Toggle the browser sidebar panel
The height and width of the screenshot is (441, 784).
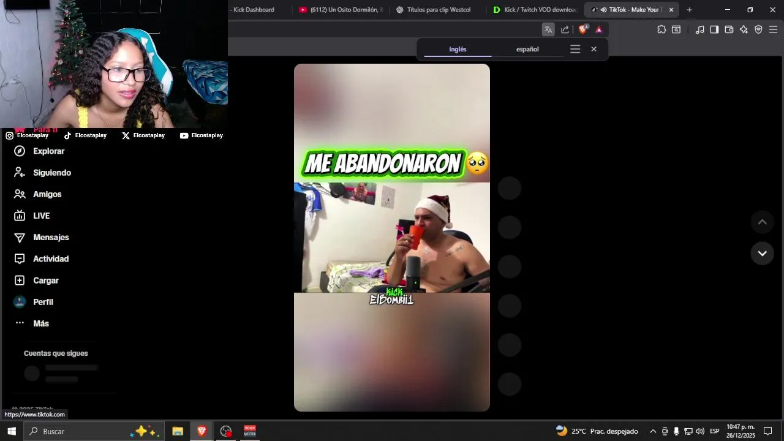point(714,29)
